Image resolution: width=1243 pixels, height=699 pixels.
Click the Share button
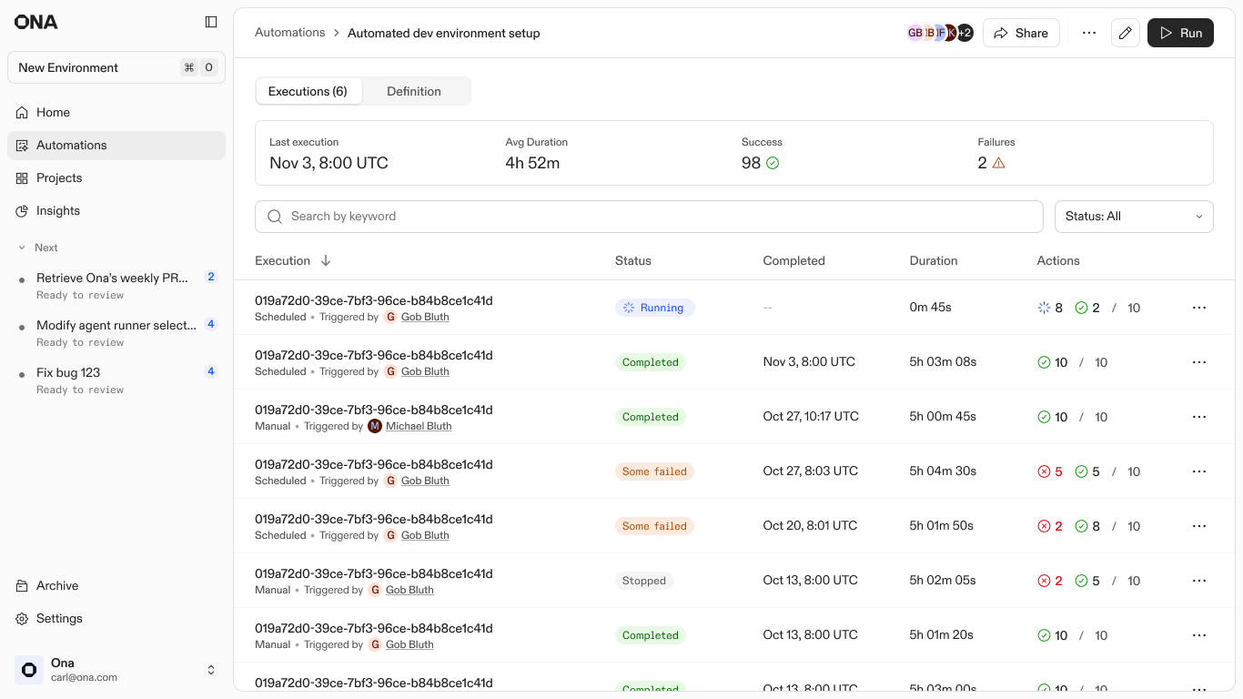[1021, 33]
